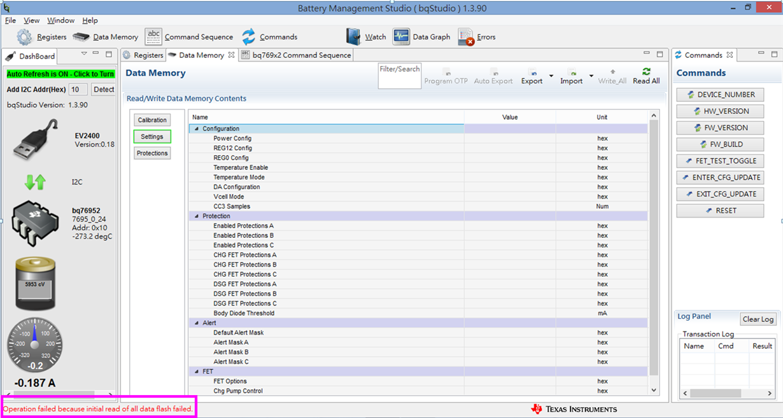Select the Vcell Mode row

[418, 197]
